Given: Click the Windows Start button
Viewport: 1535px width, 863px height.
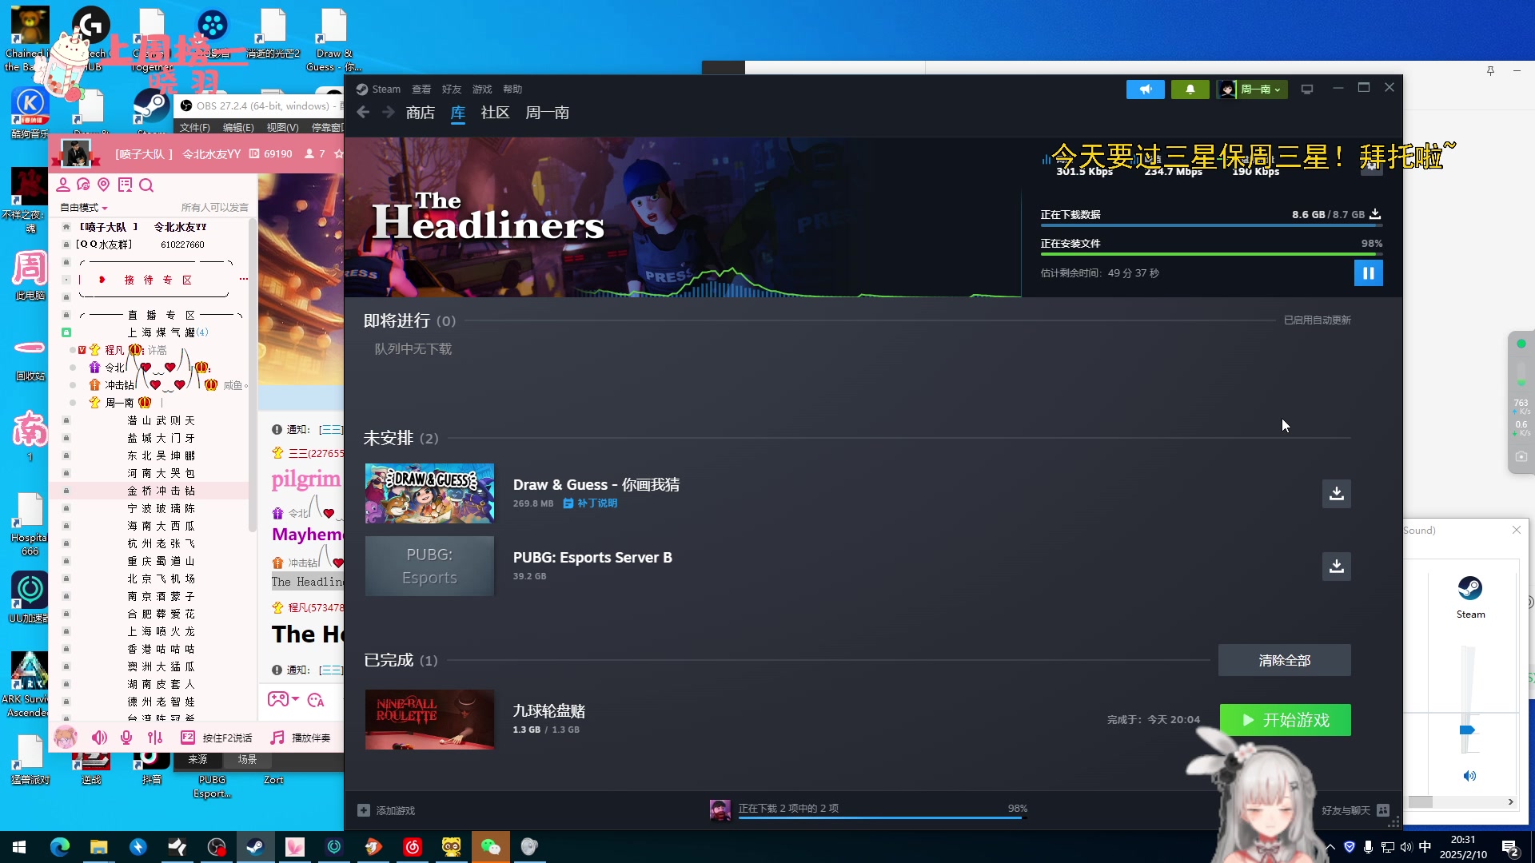Looking at the screenshot, I should point(19,847).
